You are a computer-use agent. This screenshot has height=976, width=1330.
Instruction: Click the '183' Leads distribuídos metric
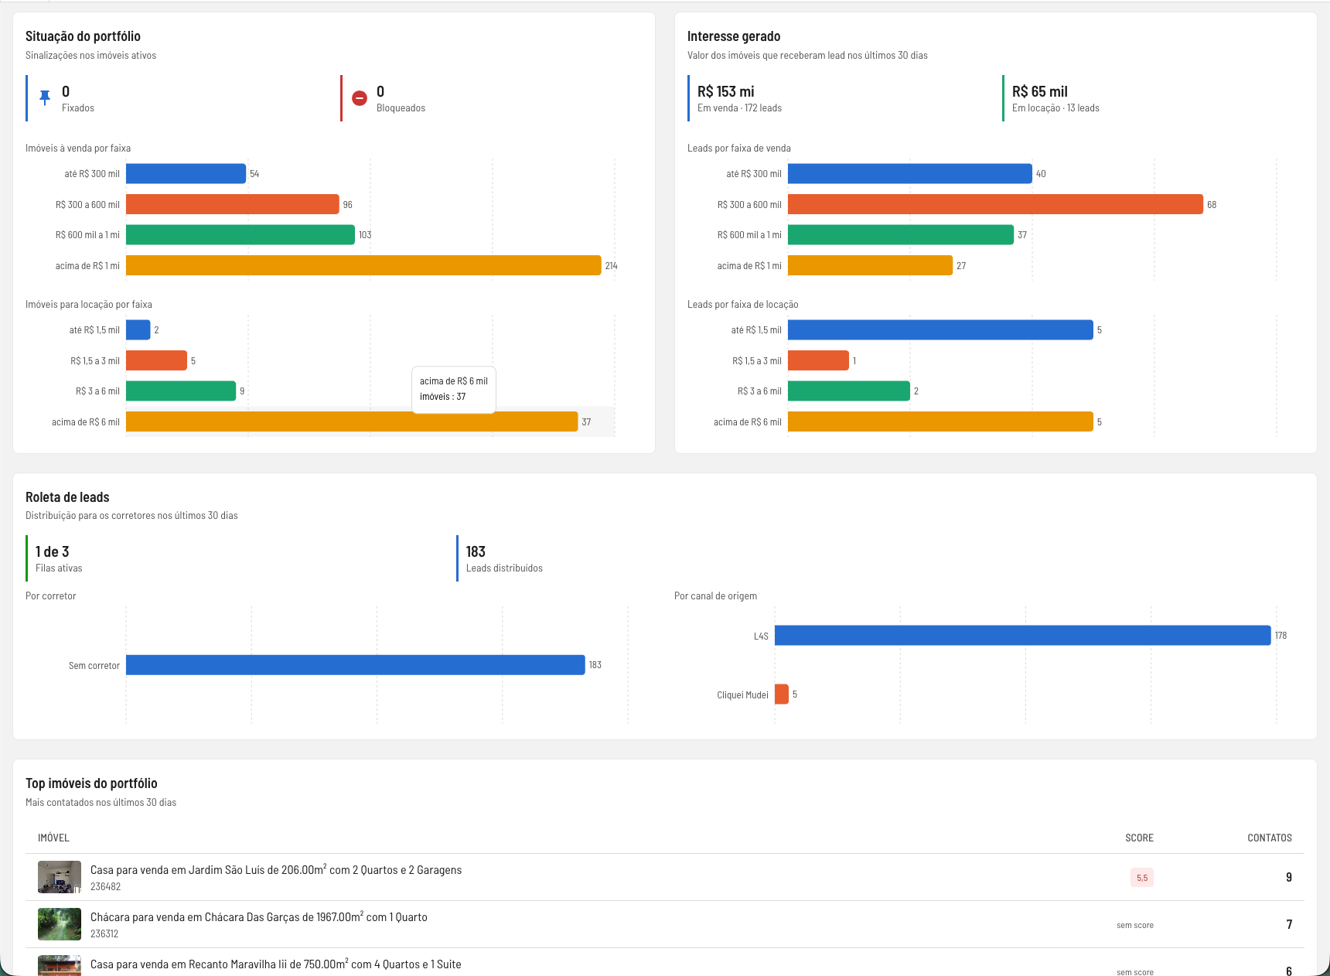point(476,551)
